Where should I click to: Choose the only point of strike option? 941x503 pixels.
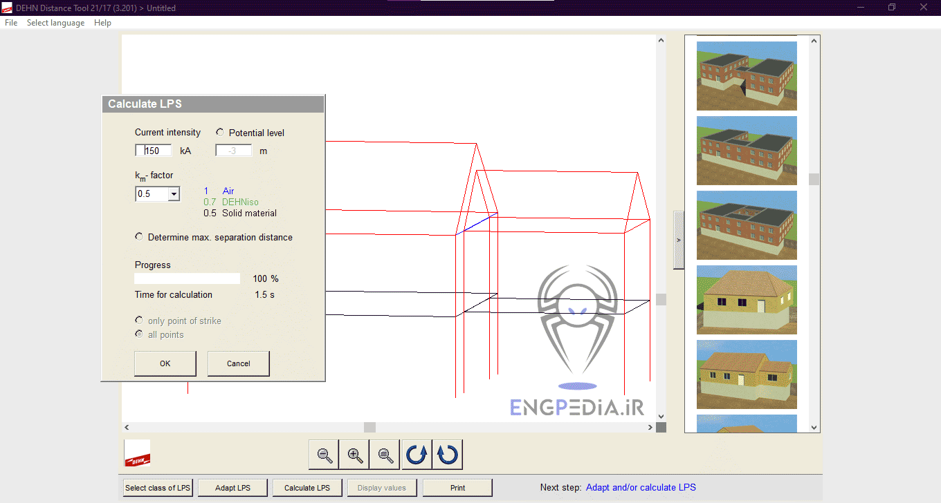click(139, 321)
